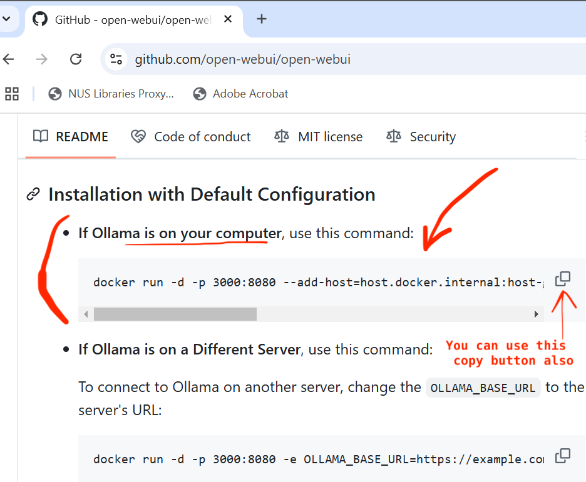Click the code block scrollbar right arrow
This screenshot has width=586, height=482.
click(537, 314)
